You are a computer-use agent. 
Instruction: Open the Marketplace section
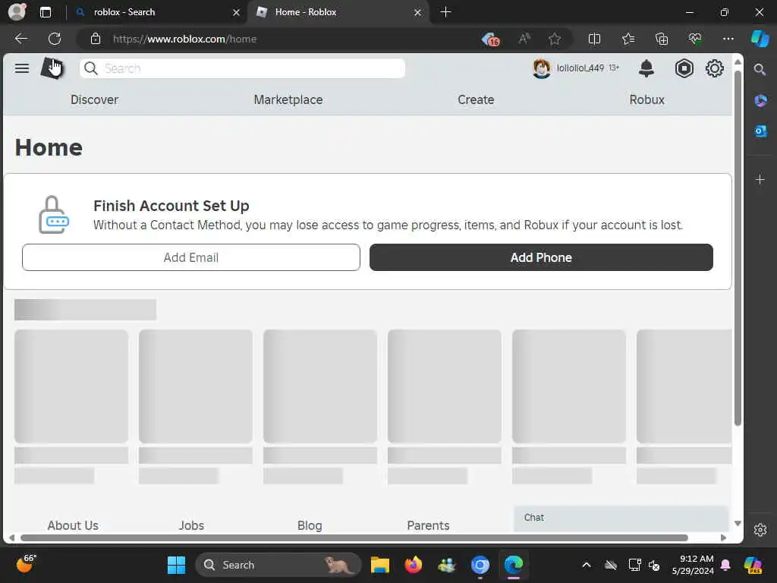288,99
